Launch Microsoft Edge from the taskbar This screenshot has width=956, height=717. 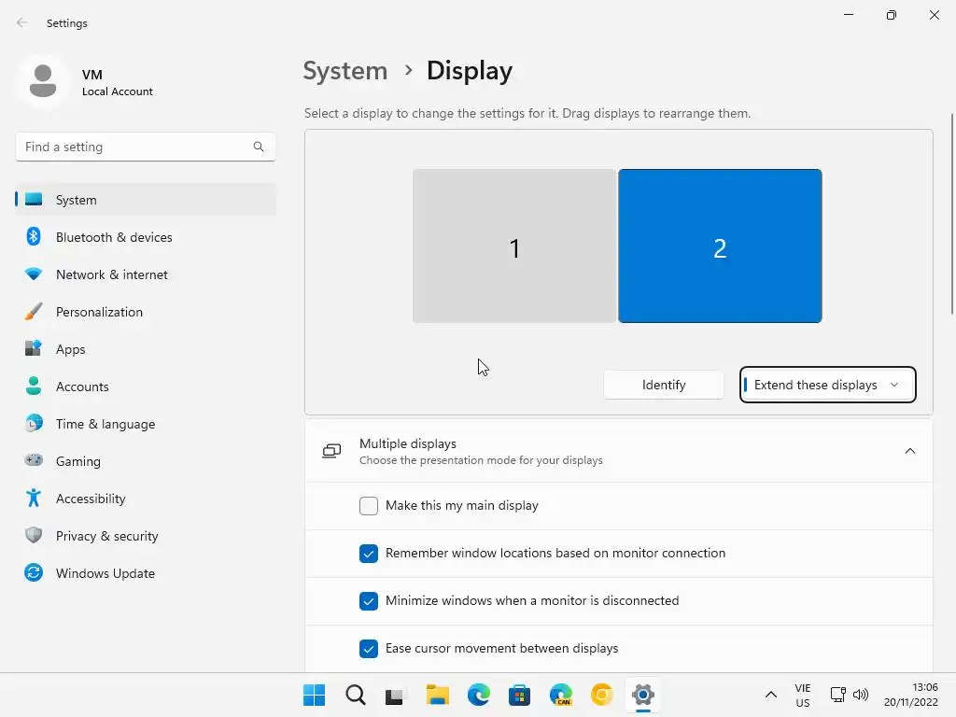coord(479,695)
